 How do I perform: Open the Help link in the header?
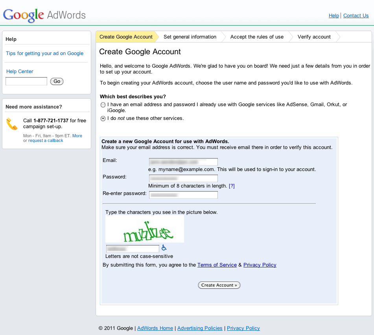coord(334,16)
